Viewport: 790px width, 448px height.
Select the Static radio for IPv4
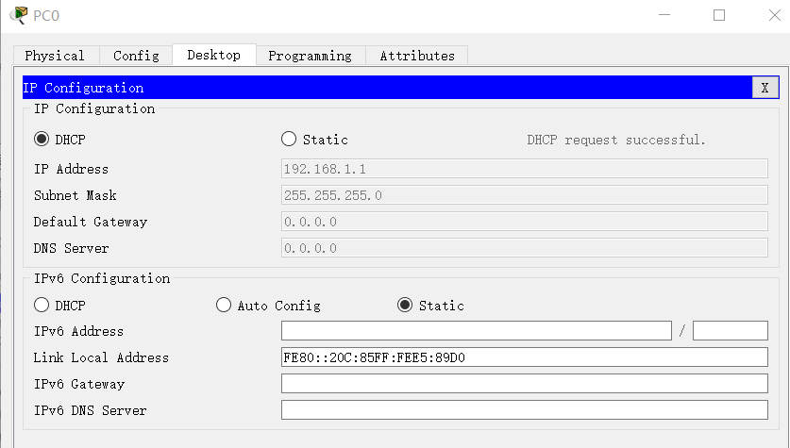(289, 140)
